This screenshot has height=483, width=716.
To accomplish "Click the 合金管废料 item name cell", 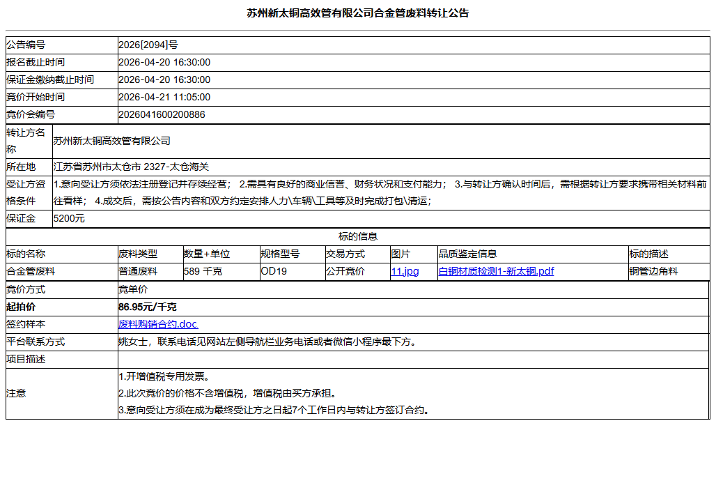I will 62,271.
